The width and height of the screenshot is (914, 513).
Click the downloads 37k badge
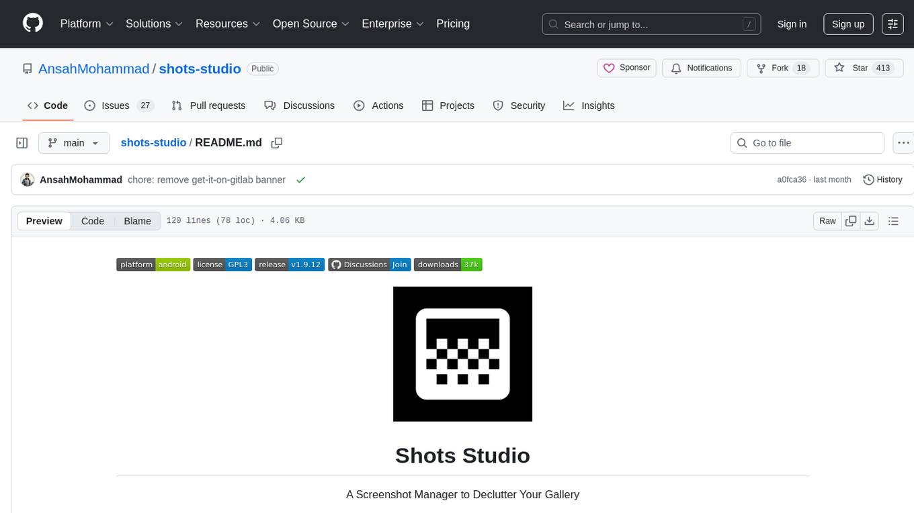point(448,265)
